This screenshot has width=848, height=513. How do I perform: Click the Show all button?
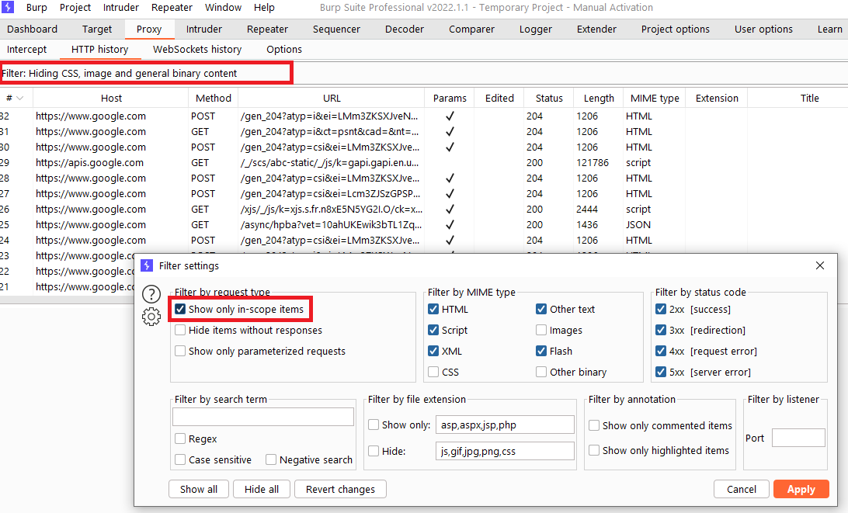pyautogui.click(x=199, y=489)
